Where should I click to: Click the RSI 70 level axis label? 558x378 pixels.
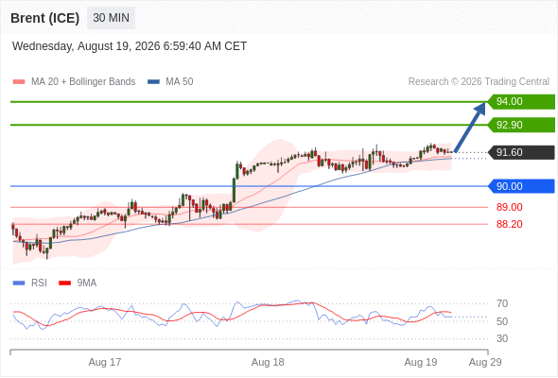click(x=502, y=303)
